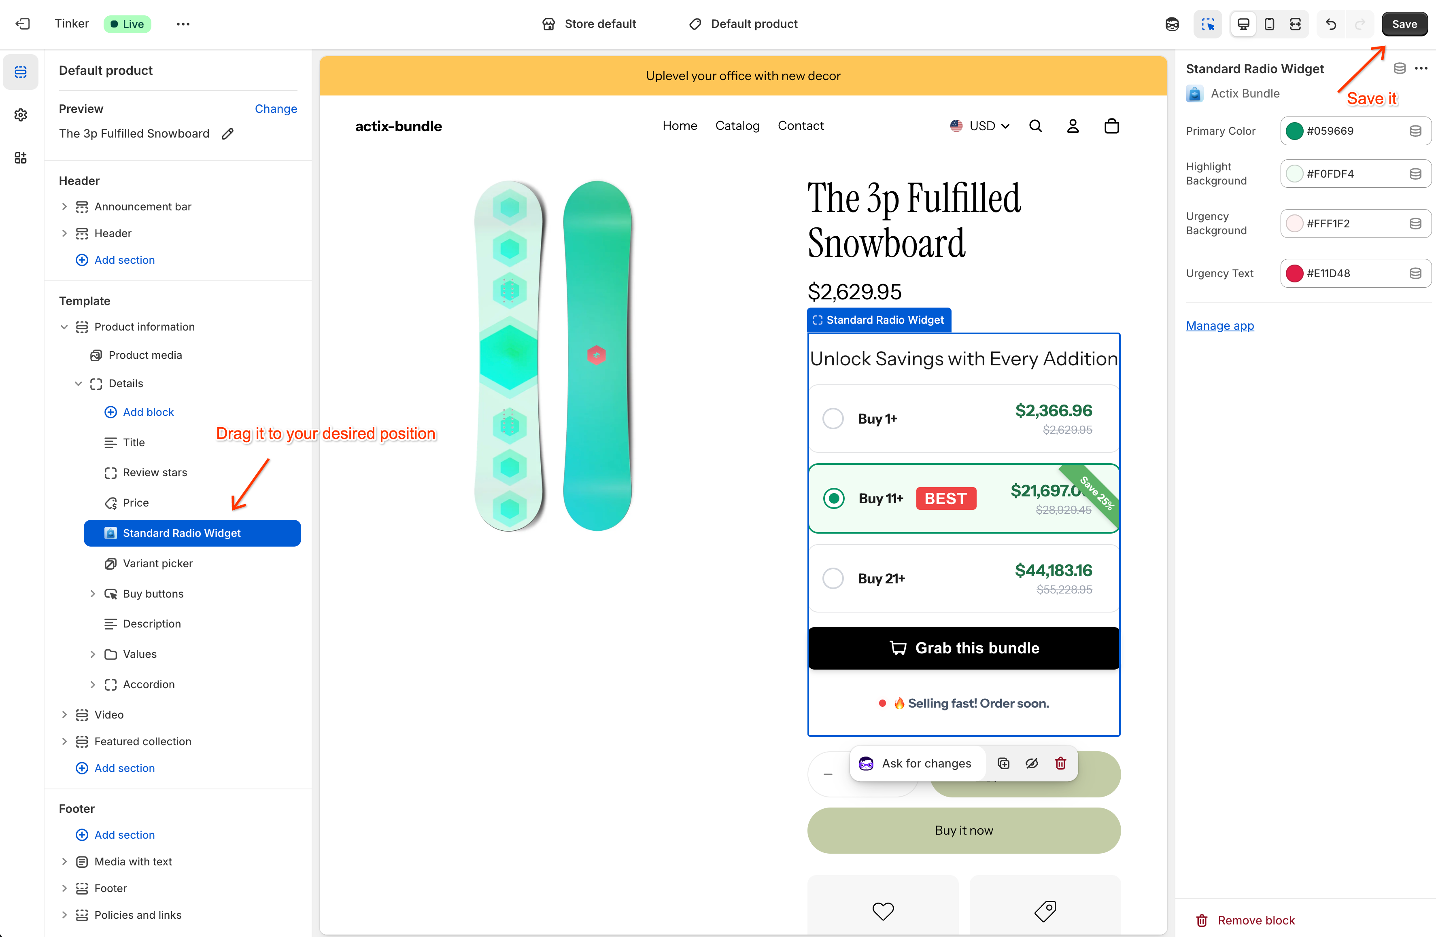The image size is (1436, 937).
Task: Click the trash icon in floating toolbar
Action: pos(1060,763)
